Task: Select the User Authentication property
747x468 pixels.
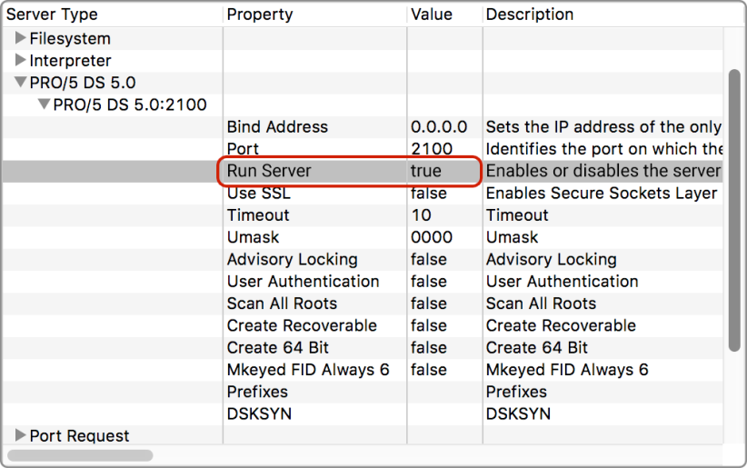Action: [x=303, y=281]
